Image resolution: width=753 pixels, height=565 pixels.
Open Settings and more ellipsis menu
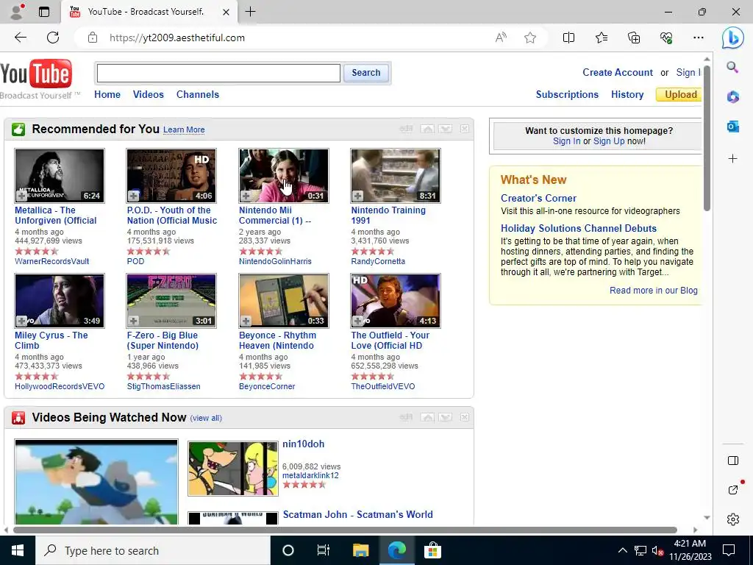pos(699,38)
